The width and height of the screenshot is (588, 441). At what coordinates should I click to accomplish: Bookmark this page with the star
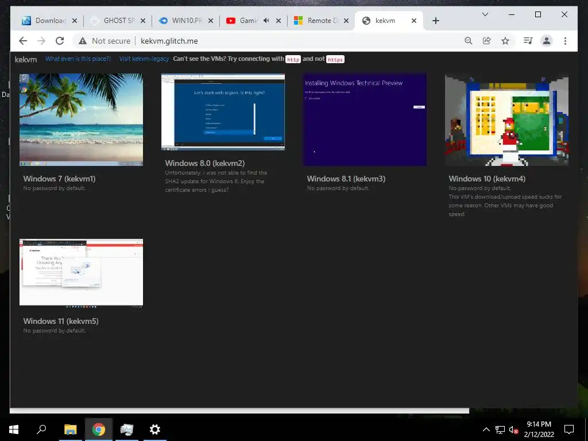click(x=505, y=41)
